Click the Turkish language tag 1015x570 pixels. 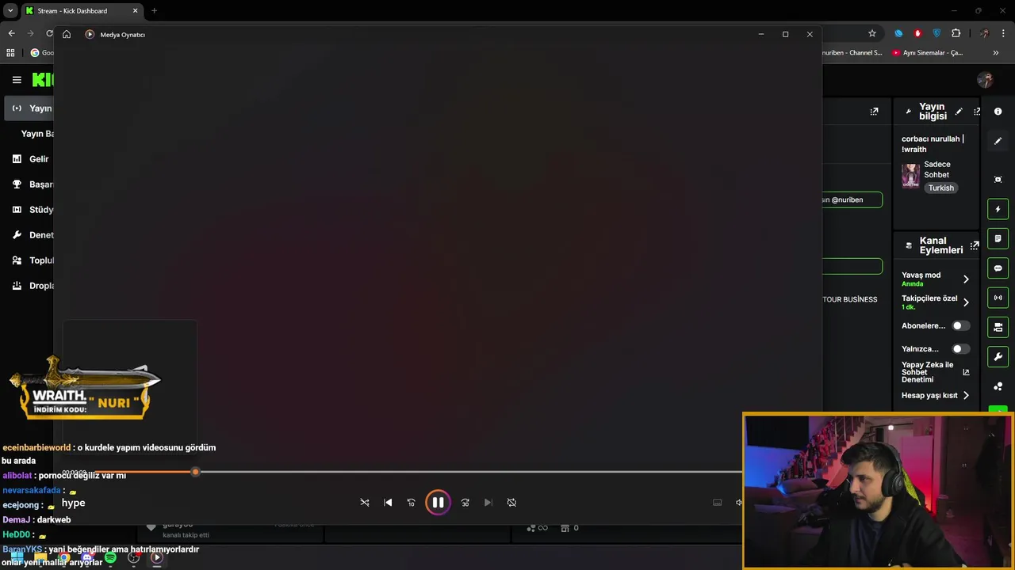click(x=941, y=188)
